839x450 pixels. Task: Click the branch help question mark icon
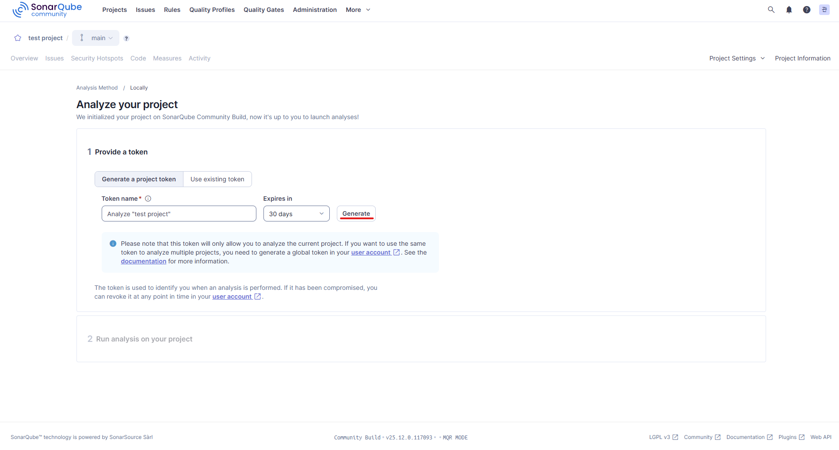pos(126,38)
